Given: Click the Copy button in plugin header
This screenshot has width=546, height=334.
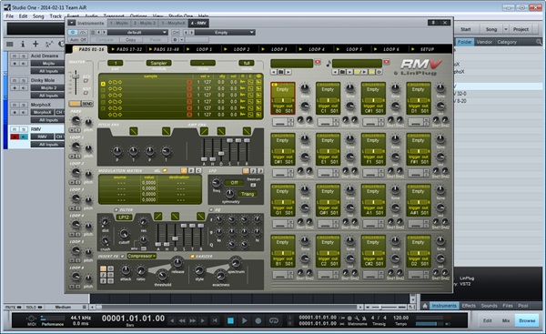Looking at the screenshot, I should click(x=131, y=40).
